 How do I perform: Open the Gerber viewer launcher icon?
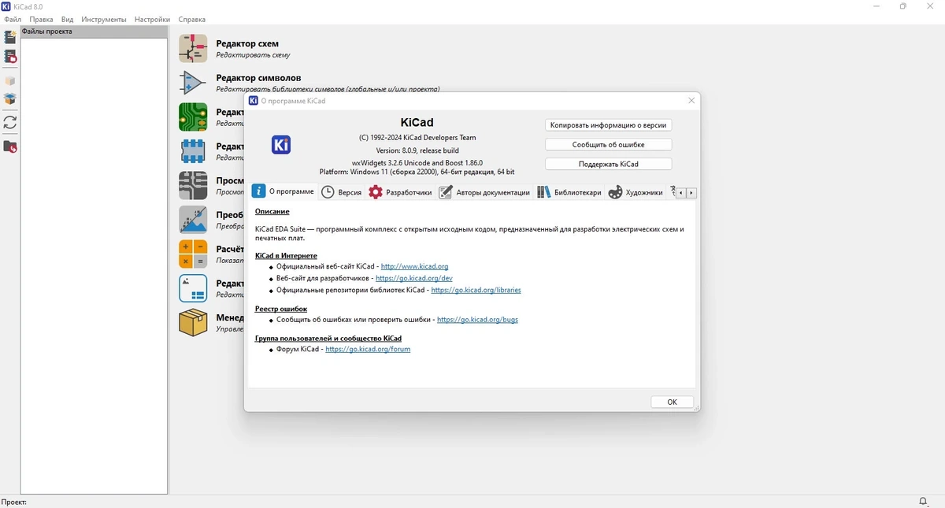[193, 185]
